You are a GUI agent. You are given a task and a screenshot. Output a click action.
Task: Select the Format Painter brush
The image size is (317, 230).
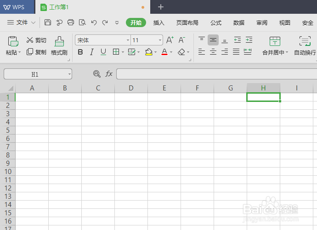tap(59, 41)
